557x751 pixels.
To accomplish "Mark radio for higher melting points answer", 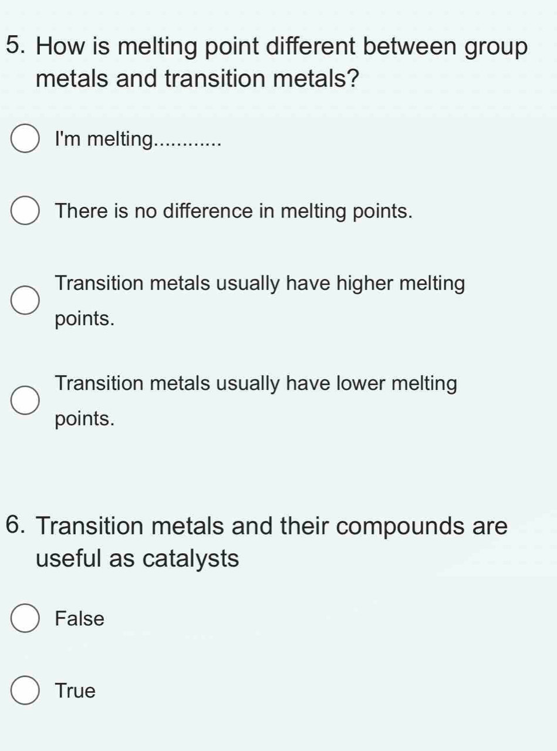I will pyautogui.click(x=24, y=301).
